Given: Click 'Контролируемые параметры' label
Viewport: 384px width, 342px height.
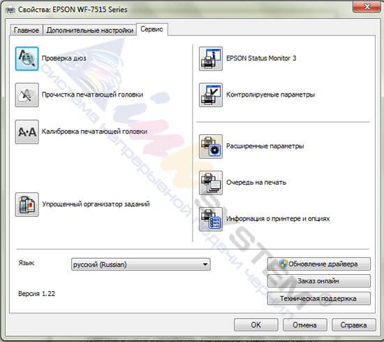Looking at the screenshot, I should (x=270, y=94).
